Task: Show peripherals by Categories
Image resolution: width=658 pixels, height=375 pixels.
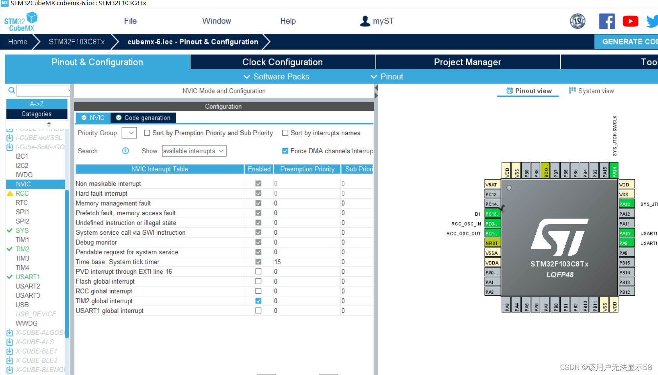Action: [37, 114]
